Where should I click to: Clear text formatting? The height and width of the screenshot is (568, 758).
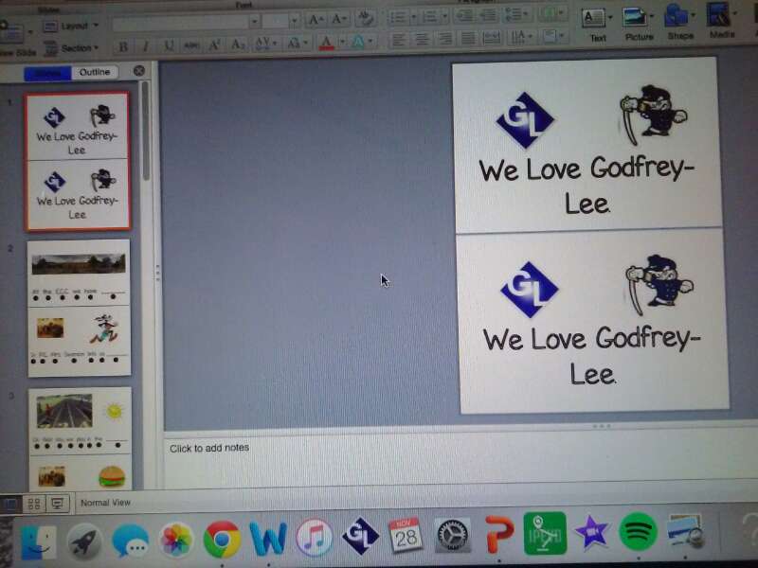[x=366, y=19]
